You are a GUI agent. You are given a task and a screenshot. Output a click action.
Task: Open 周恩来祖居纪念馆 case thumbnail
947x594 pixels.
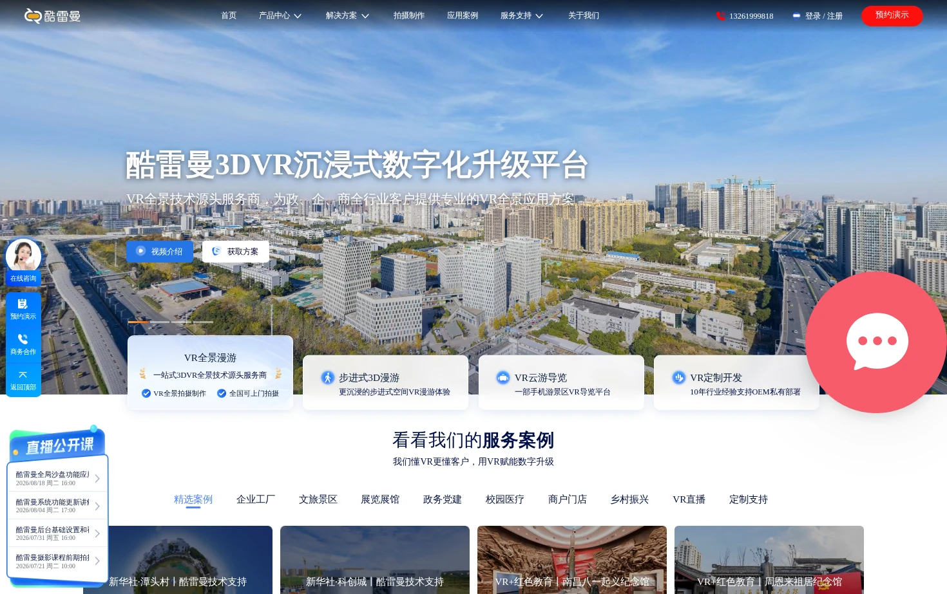[x=769, y=560]
